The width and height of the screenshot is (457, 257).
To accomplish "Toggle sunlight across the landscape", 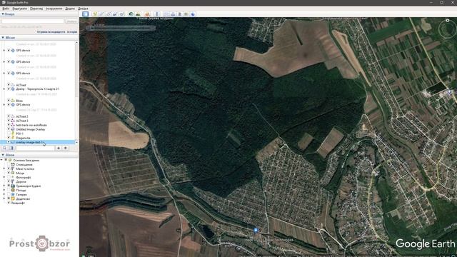I will click(x=138, y=14).
